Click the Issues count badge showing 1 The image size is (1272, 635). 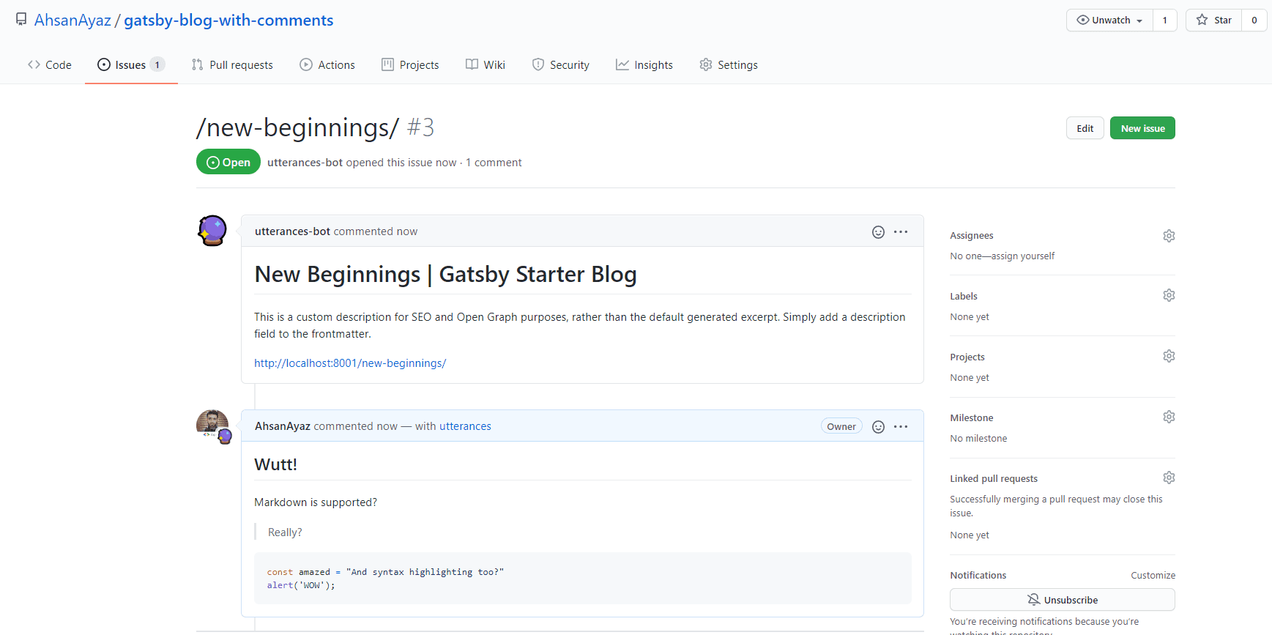(x=157, y=65)
